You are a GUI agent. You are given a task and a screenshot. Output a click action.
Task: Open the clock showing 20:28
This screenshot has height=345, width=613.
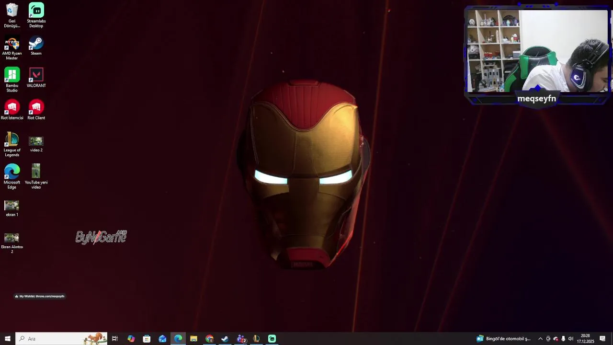[x=585, y=339]
